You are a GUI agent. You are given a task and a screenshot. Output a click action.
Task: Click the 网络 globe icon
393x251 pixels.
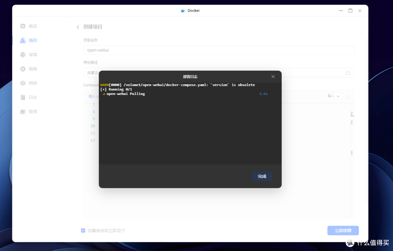[23, 83]
